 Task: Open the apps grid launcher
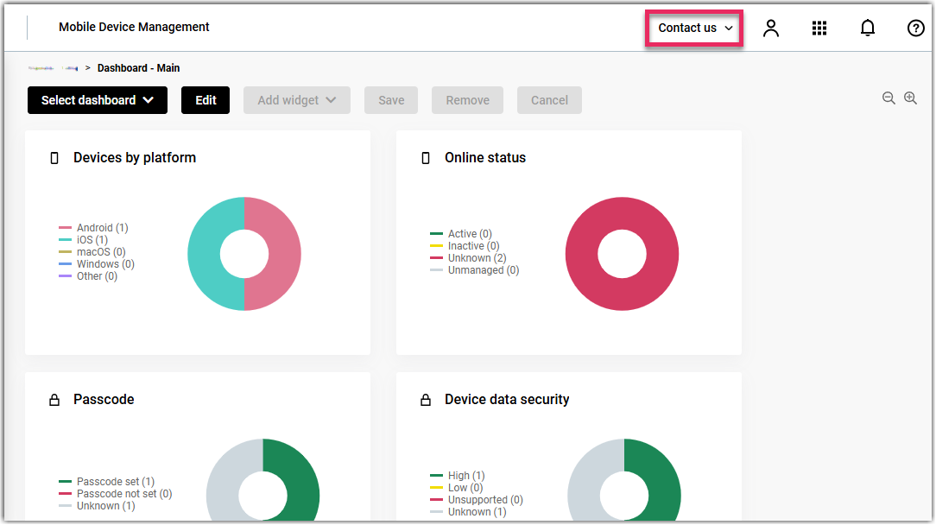pyautogui.click(x=819, y=28)
